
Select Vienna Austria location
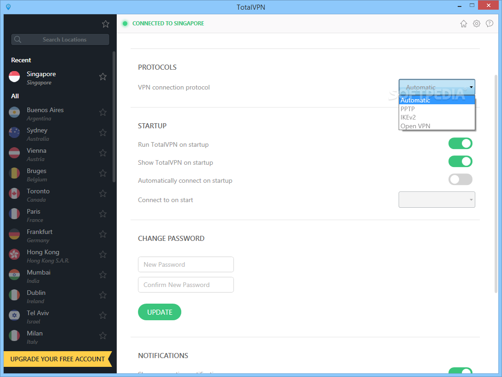coord(58,155)
